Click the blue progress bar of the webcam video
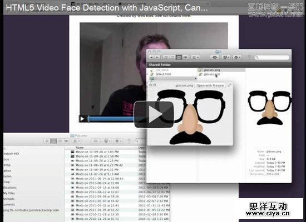 [x=111, y=119]
